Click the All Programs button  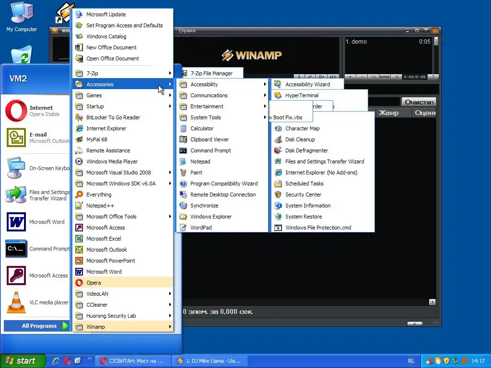[x=36, y=326]
